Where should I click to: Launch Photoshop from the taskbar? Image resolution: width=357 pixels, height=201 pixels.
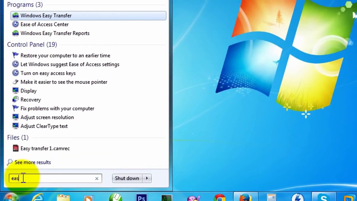pos(141,197)
